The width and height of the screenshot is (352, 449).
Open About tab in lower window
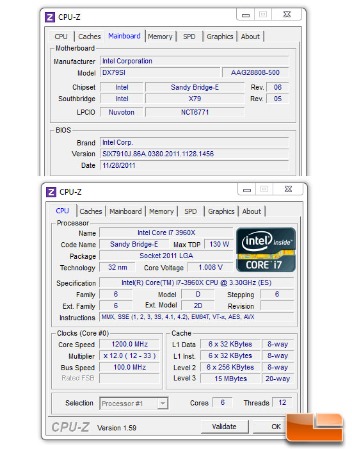[252, 211]
